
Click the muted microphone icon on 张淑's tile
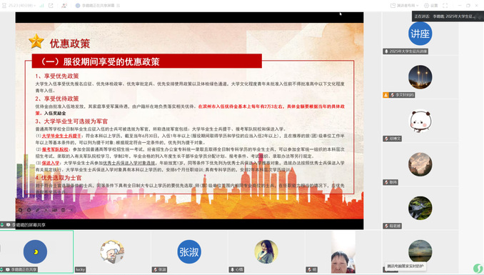point(155,270)
